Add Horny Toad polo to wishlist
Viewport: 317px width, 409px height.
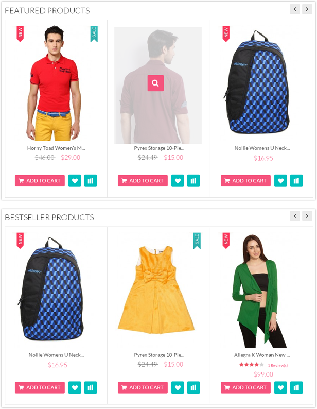tap(75, 180)
